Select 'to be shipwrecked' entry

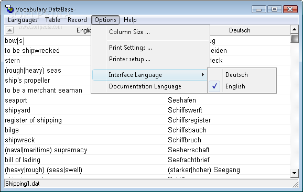32,51
